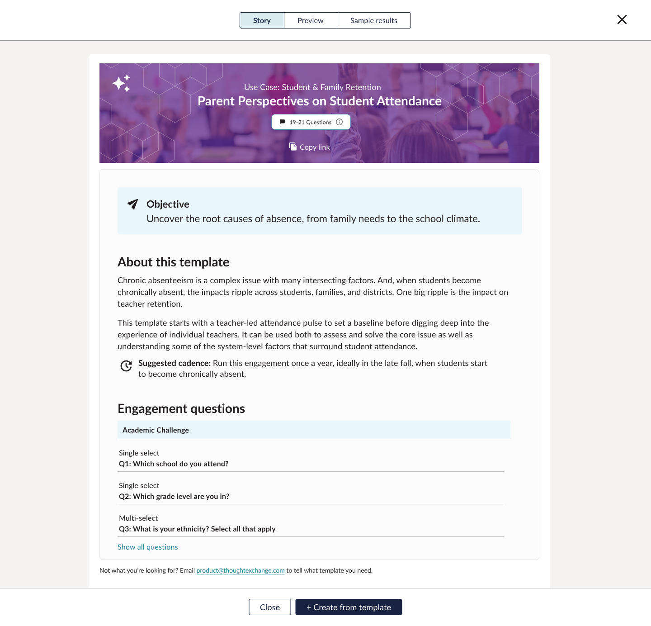Click the paper plane Objective icon
This screenshot has width=651, height=626.
pos(132,204)
